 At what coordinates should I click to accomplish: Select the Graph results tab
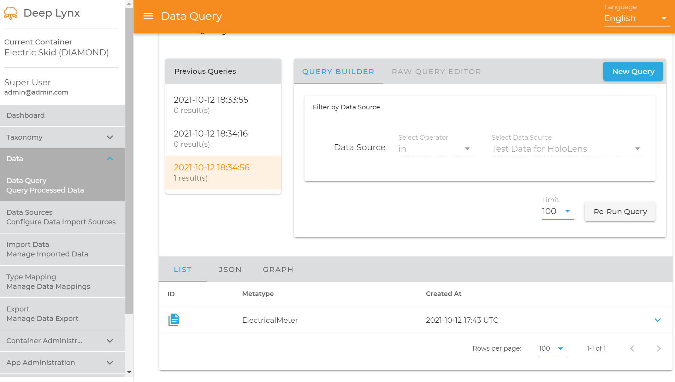coord(278,269)
